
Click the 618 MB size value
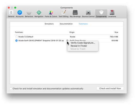115,40
